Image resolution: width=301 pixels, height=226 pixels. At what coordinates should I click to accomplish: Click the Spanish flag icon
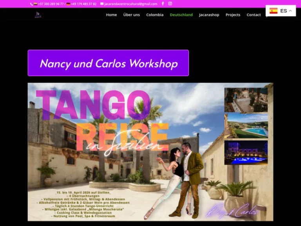coord(273,11)
